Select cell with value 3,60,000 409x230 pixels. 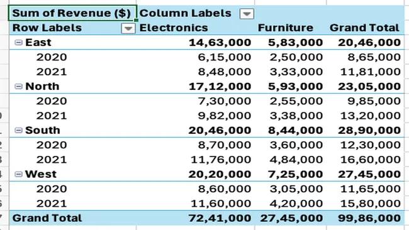(296, 145)
